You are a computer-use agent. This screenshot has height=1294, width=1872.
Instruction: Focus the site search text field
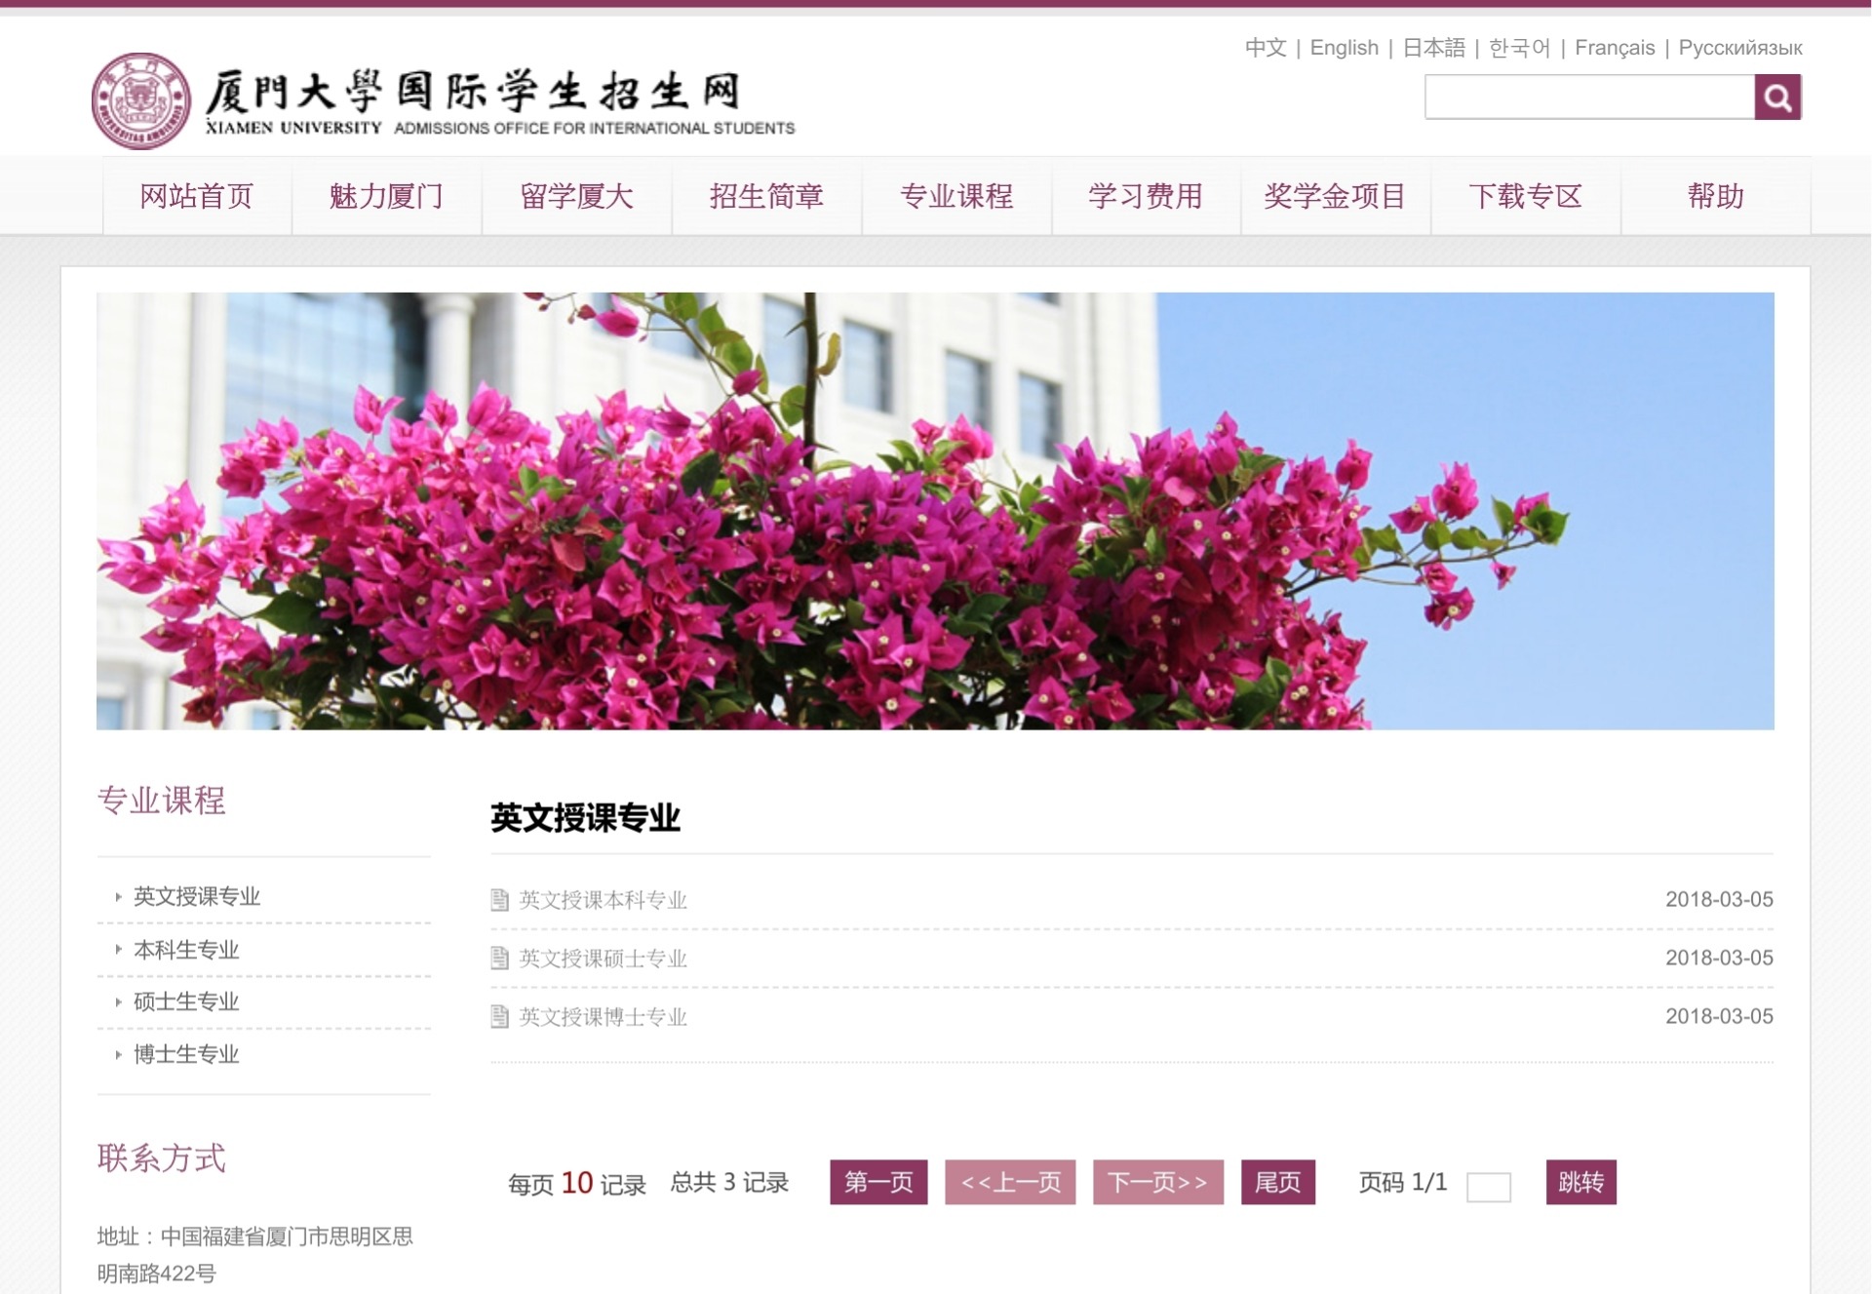(1589, 98)
